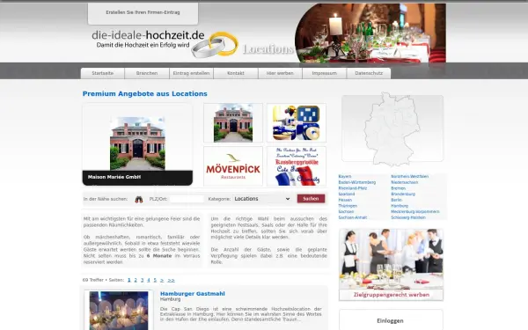Select the Bayern state link
Image resolution: width=528 pixels, height=330 pixels.
click(x=344, y=177)
